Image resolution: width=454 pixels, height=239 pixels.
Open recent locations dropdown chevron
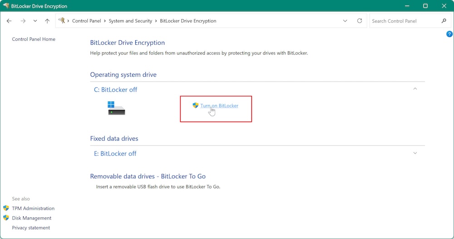[35, 21]
